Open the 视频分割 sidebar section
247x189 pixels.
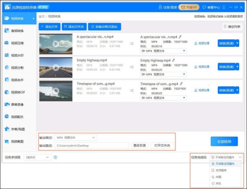[19, 67]
